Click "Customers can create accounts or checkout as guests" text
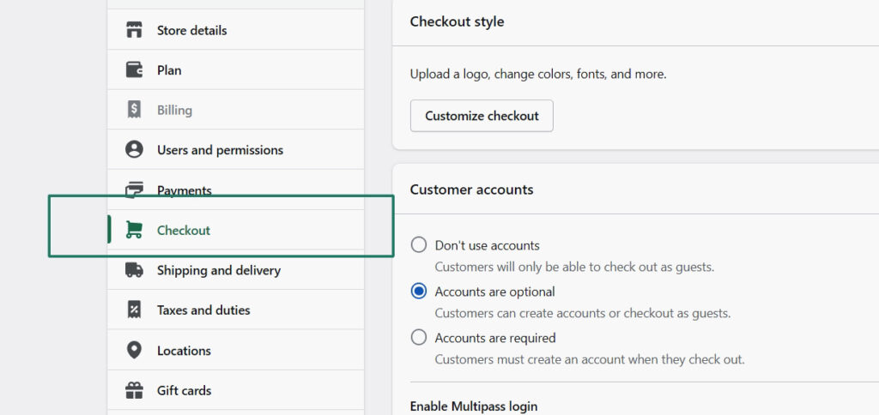This screenshot has width=879, height=415. click(583, 313)
